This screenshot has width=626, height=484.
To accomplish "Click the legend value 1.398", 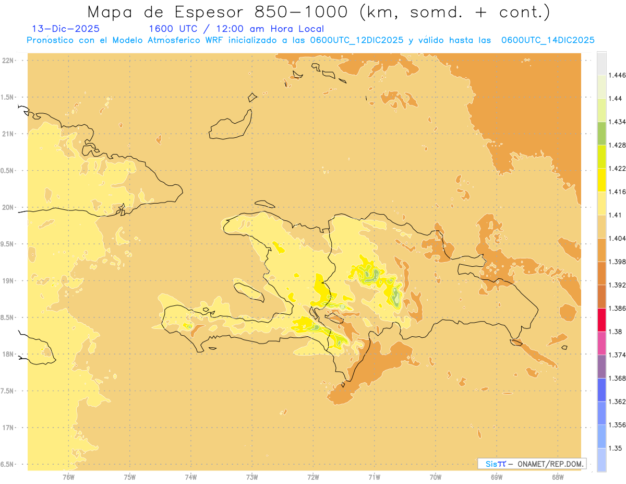I will pyautogui.click(x=618, y=262).
